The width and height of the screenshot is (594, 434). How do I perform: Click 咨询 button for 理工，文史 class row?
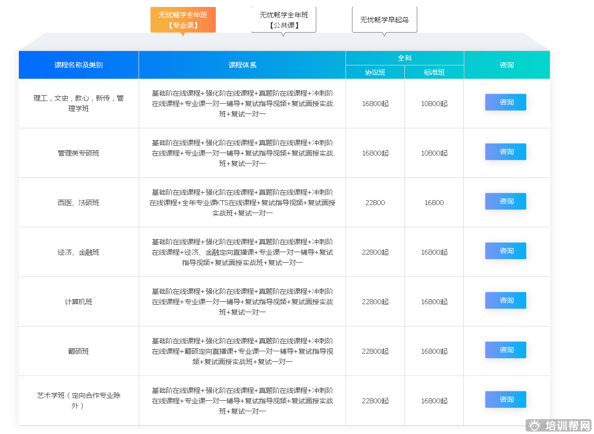[x=505, y=102]
